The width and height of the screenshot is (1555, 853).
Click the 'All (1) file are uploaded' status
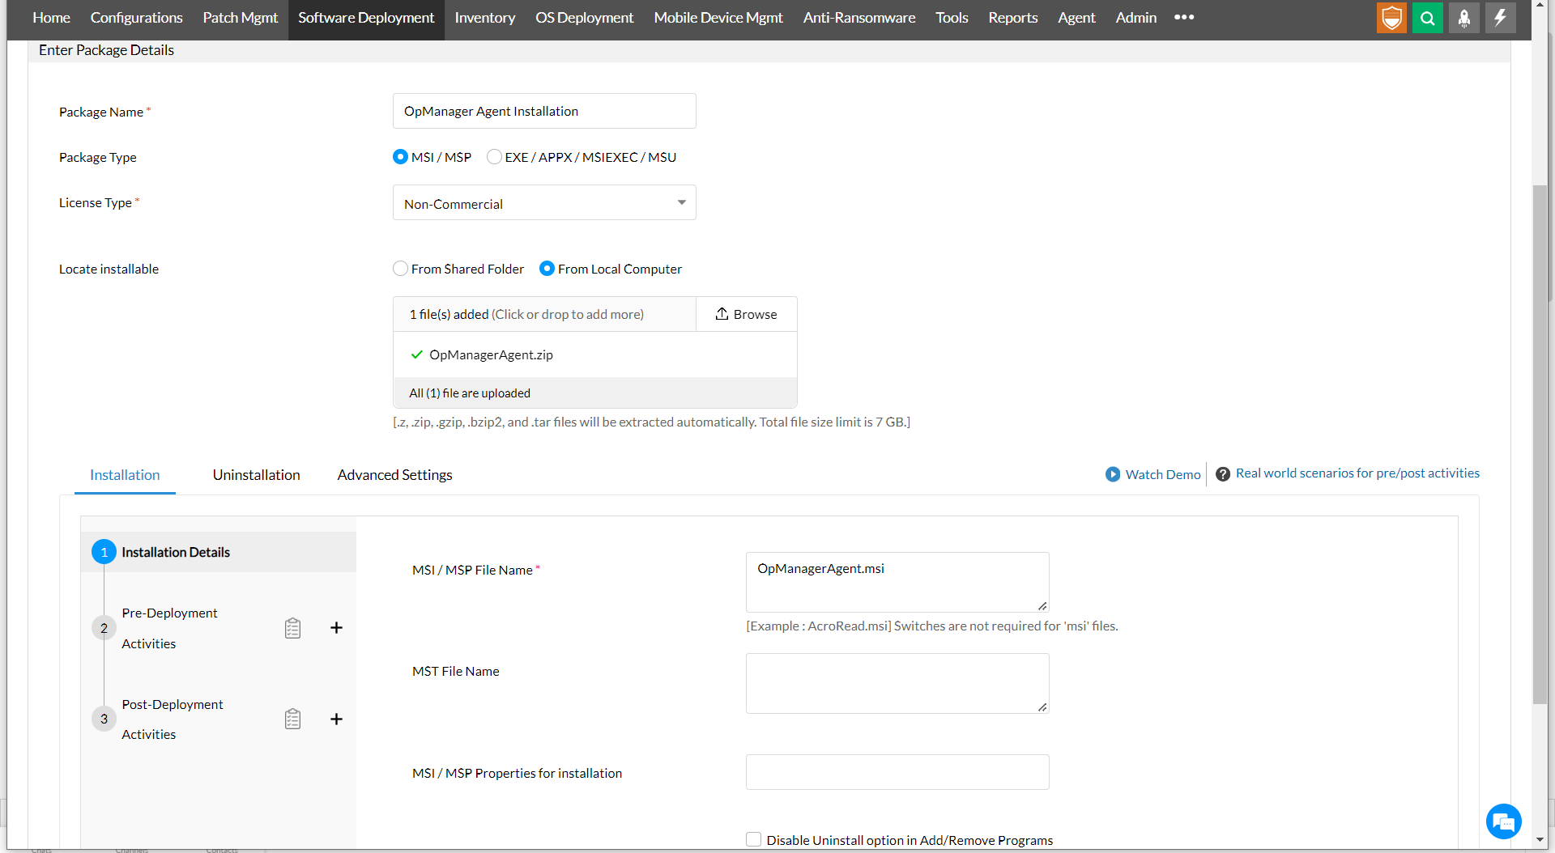coord(470,393)
